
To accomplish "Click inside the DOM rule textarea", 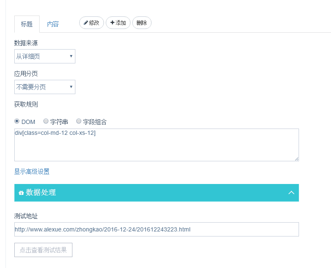I will [x=157, y=145].
